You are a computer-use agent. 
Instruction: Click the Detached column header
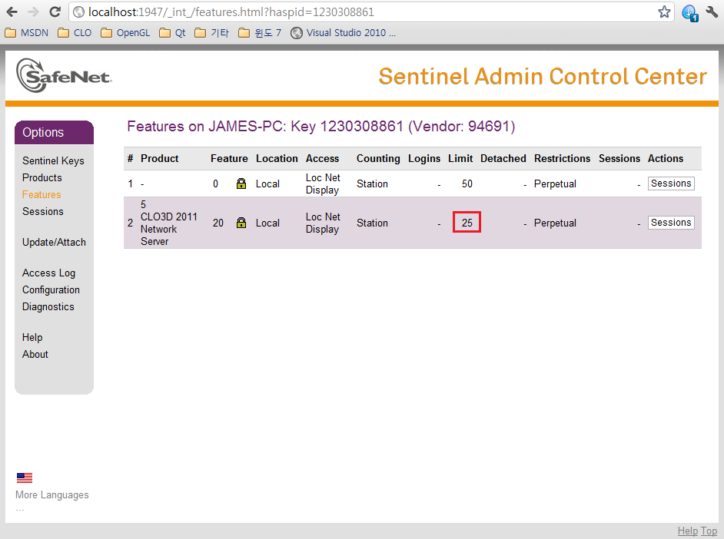[x=503, y=159]
